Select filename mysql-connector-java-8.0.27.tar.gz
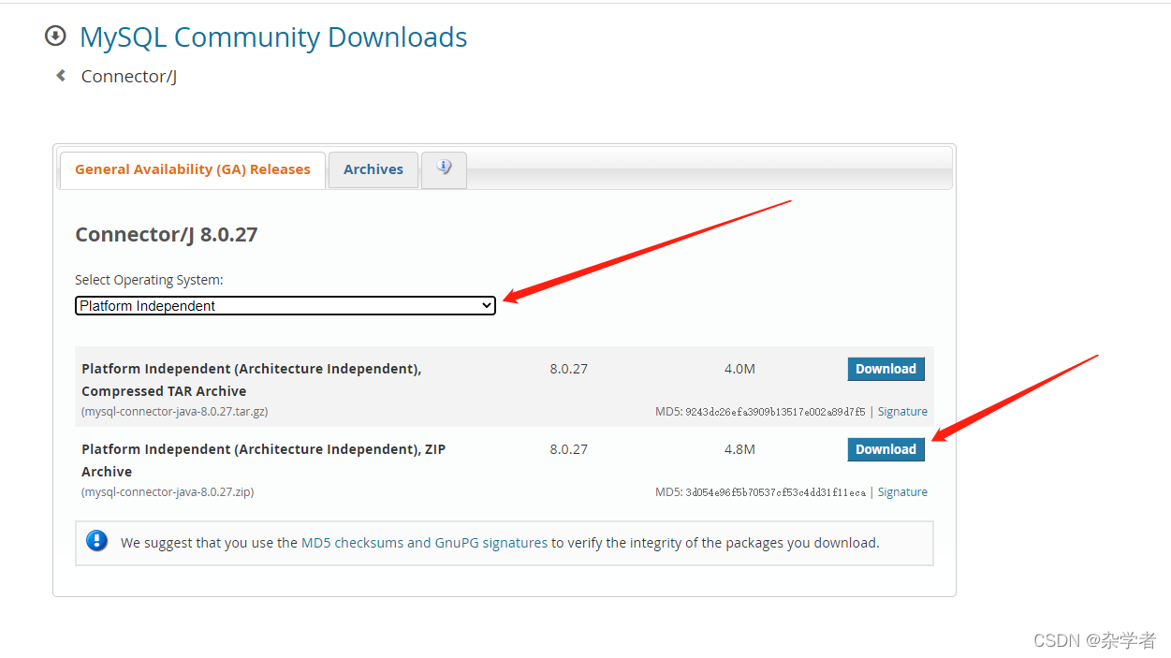Image resolution: width=1171 pixels, height=658 pixels. pyautogui.click(x=175, y=412)
